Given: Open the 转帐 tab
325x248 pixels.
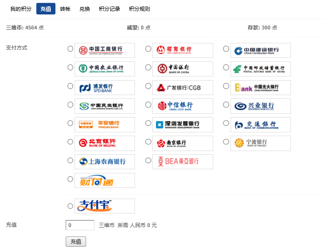Looking at the screenshot, I should 65,9.
